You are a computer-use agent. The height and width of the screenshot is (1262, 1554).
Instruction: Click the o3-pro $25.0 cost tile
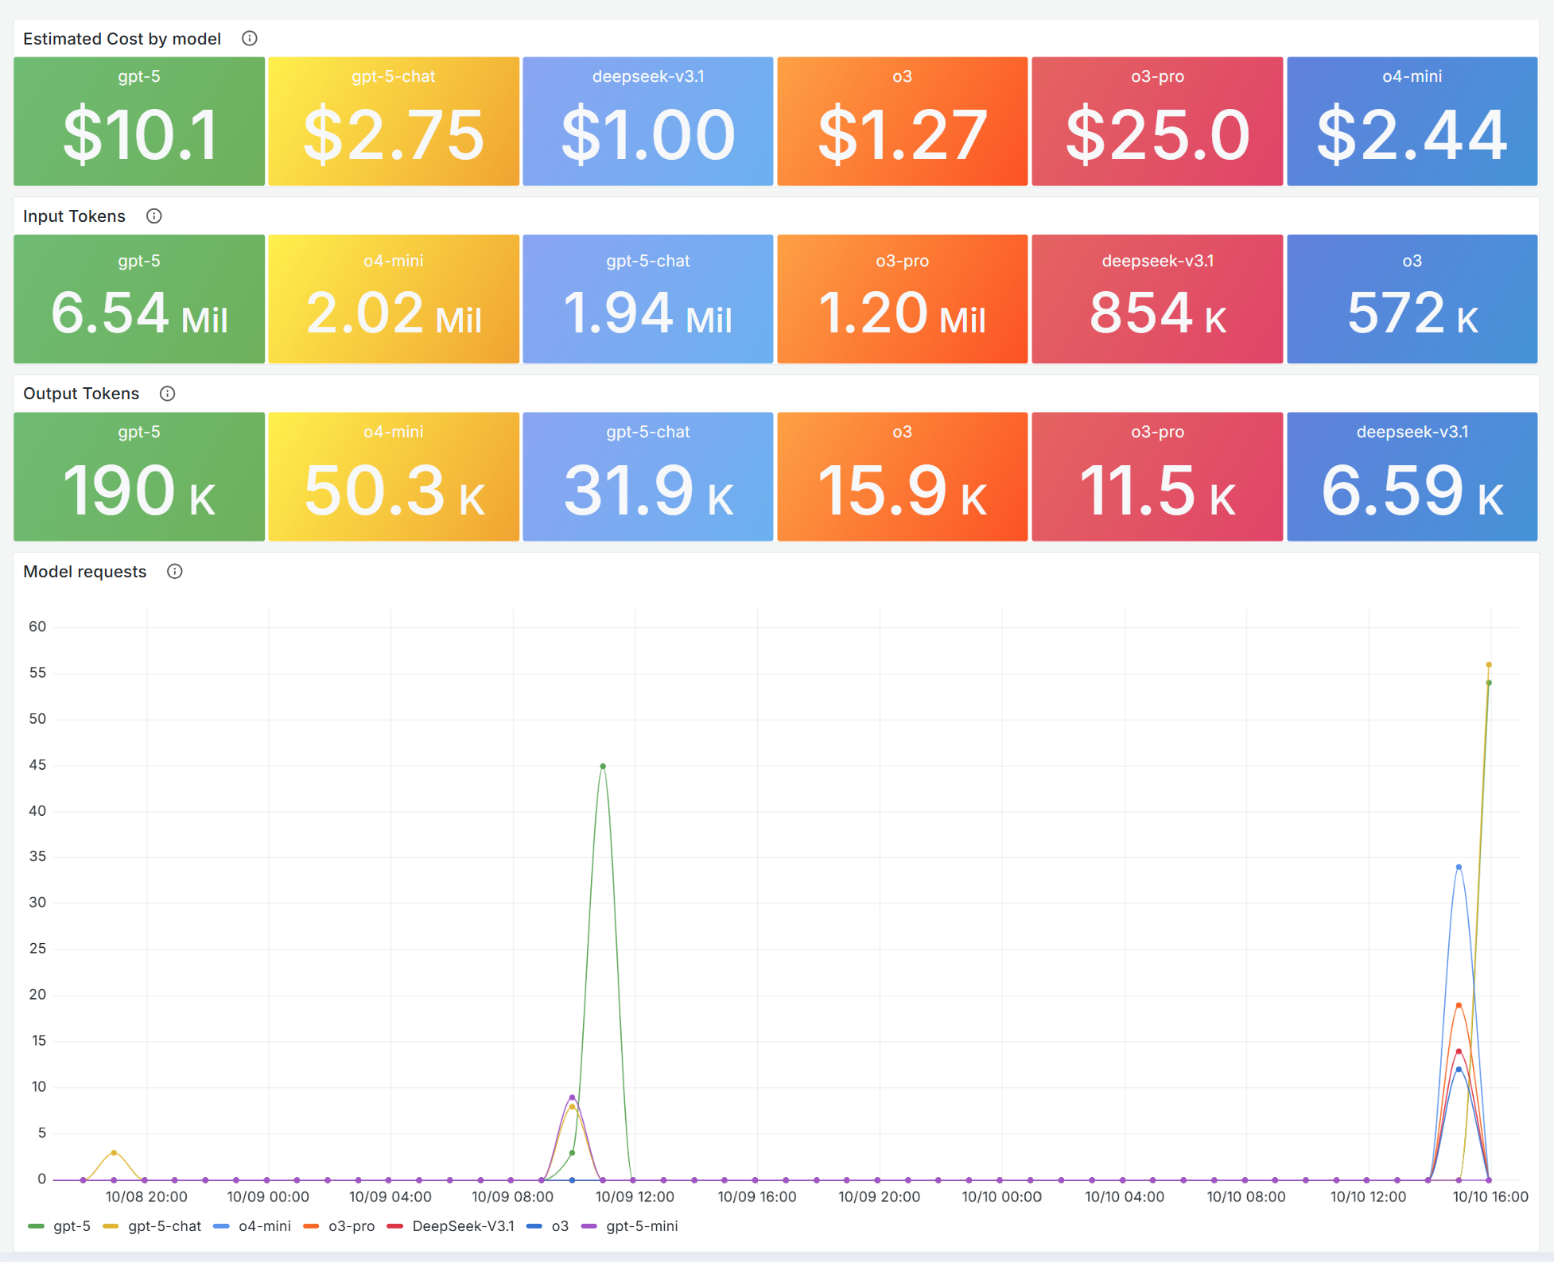tap(1157, 121)
